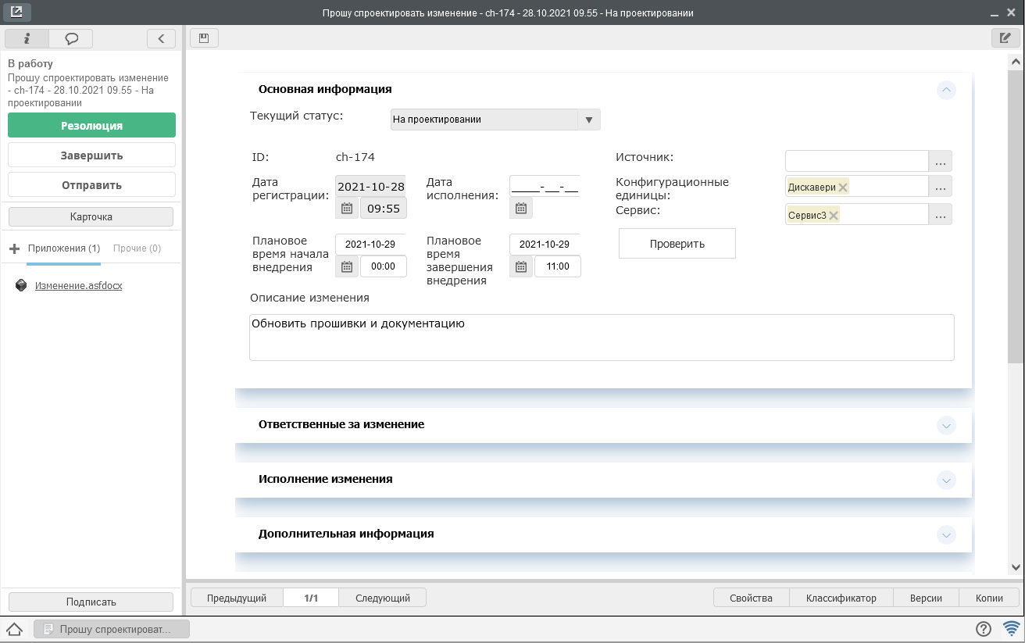Click the ch-174 ID value
The height and width of the screenshot is (643, 1025).
355,157
